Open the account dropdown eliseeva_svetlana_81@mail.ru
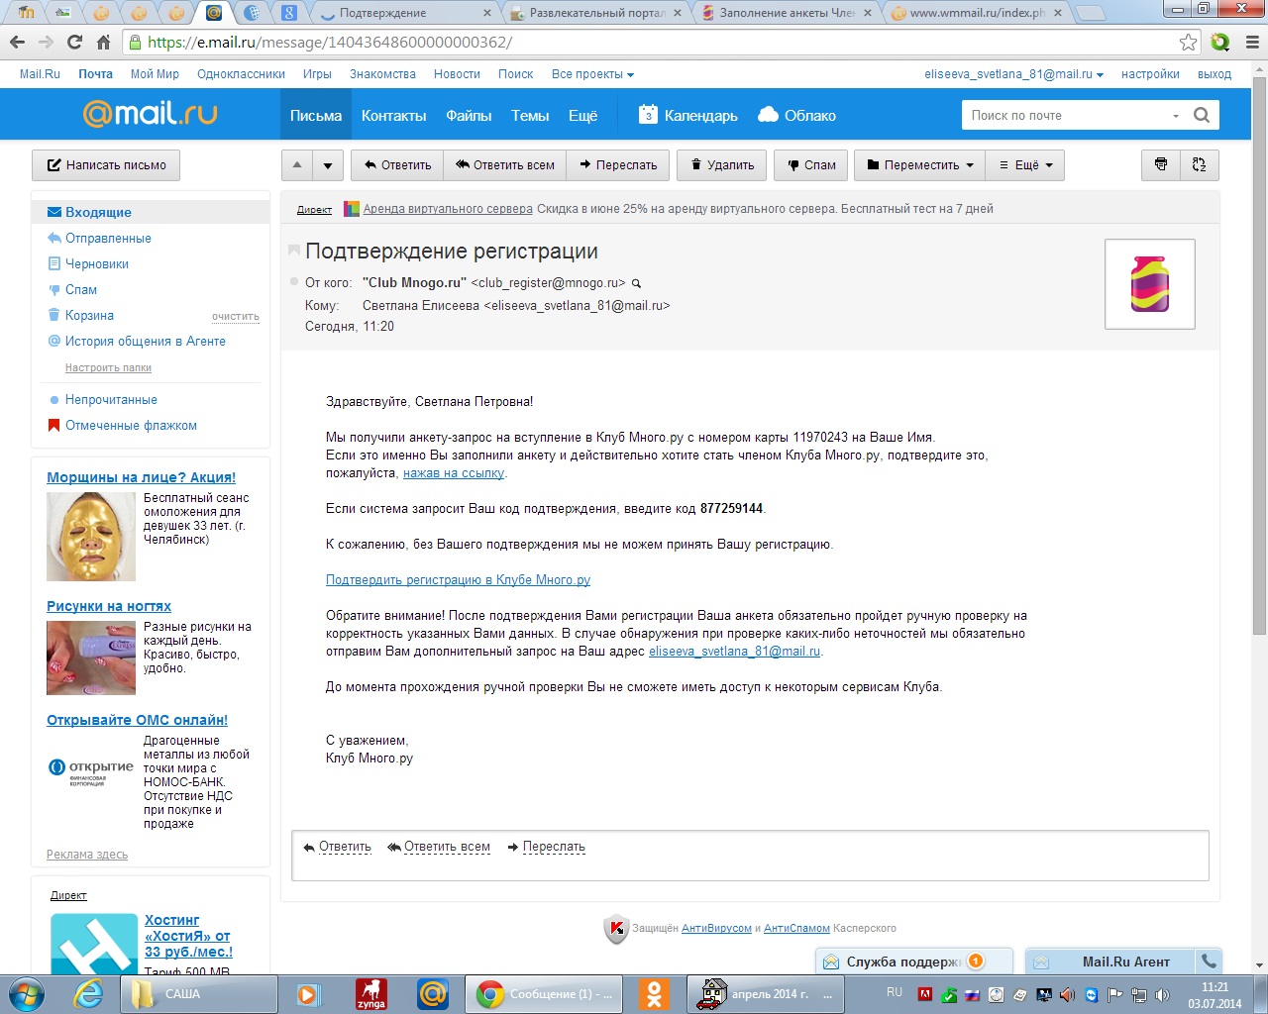 point(1013,74)
